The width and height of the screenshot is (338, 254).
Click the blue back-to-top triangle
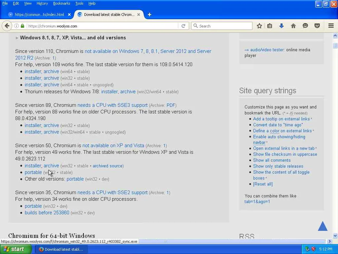pyautogui.click(x=323, y=226)
